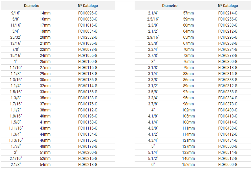Select the 51mm measurement cell
This screenshot has height=170, width=252.
45,152
